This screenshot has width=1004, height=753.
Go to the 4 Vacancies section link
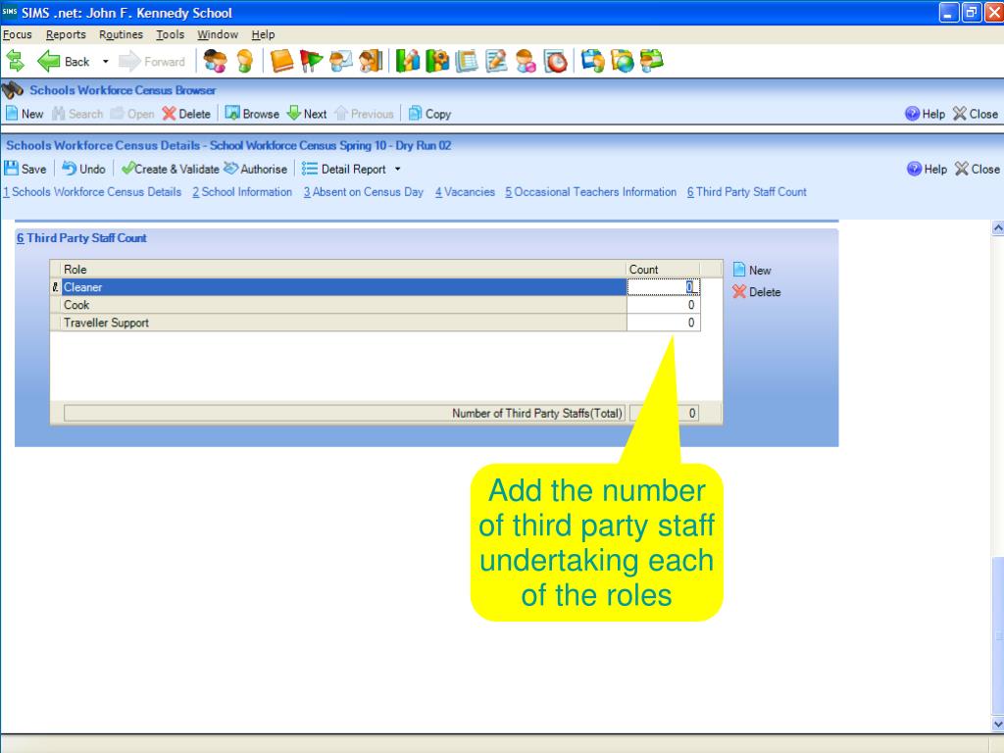pyautogui.click(x=465, y=192)
